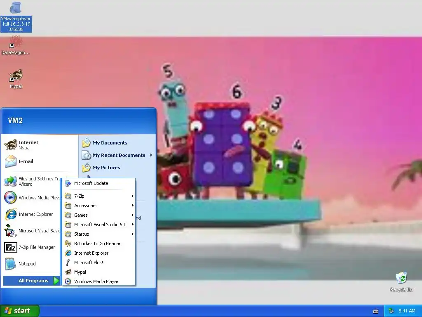
Task: Click the E-mail label in Start menu
Action: coord(26,161)
